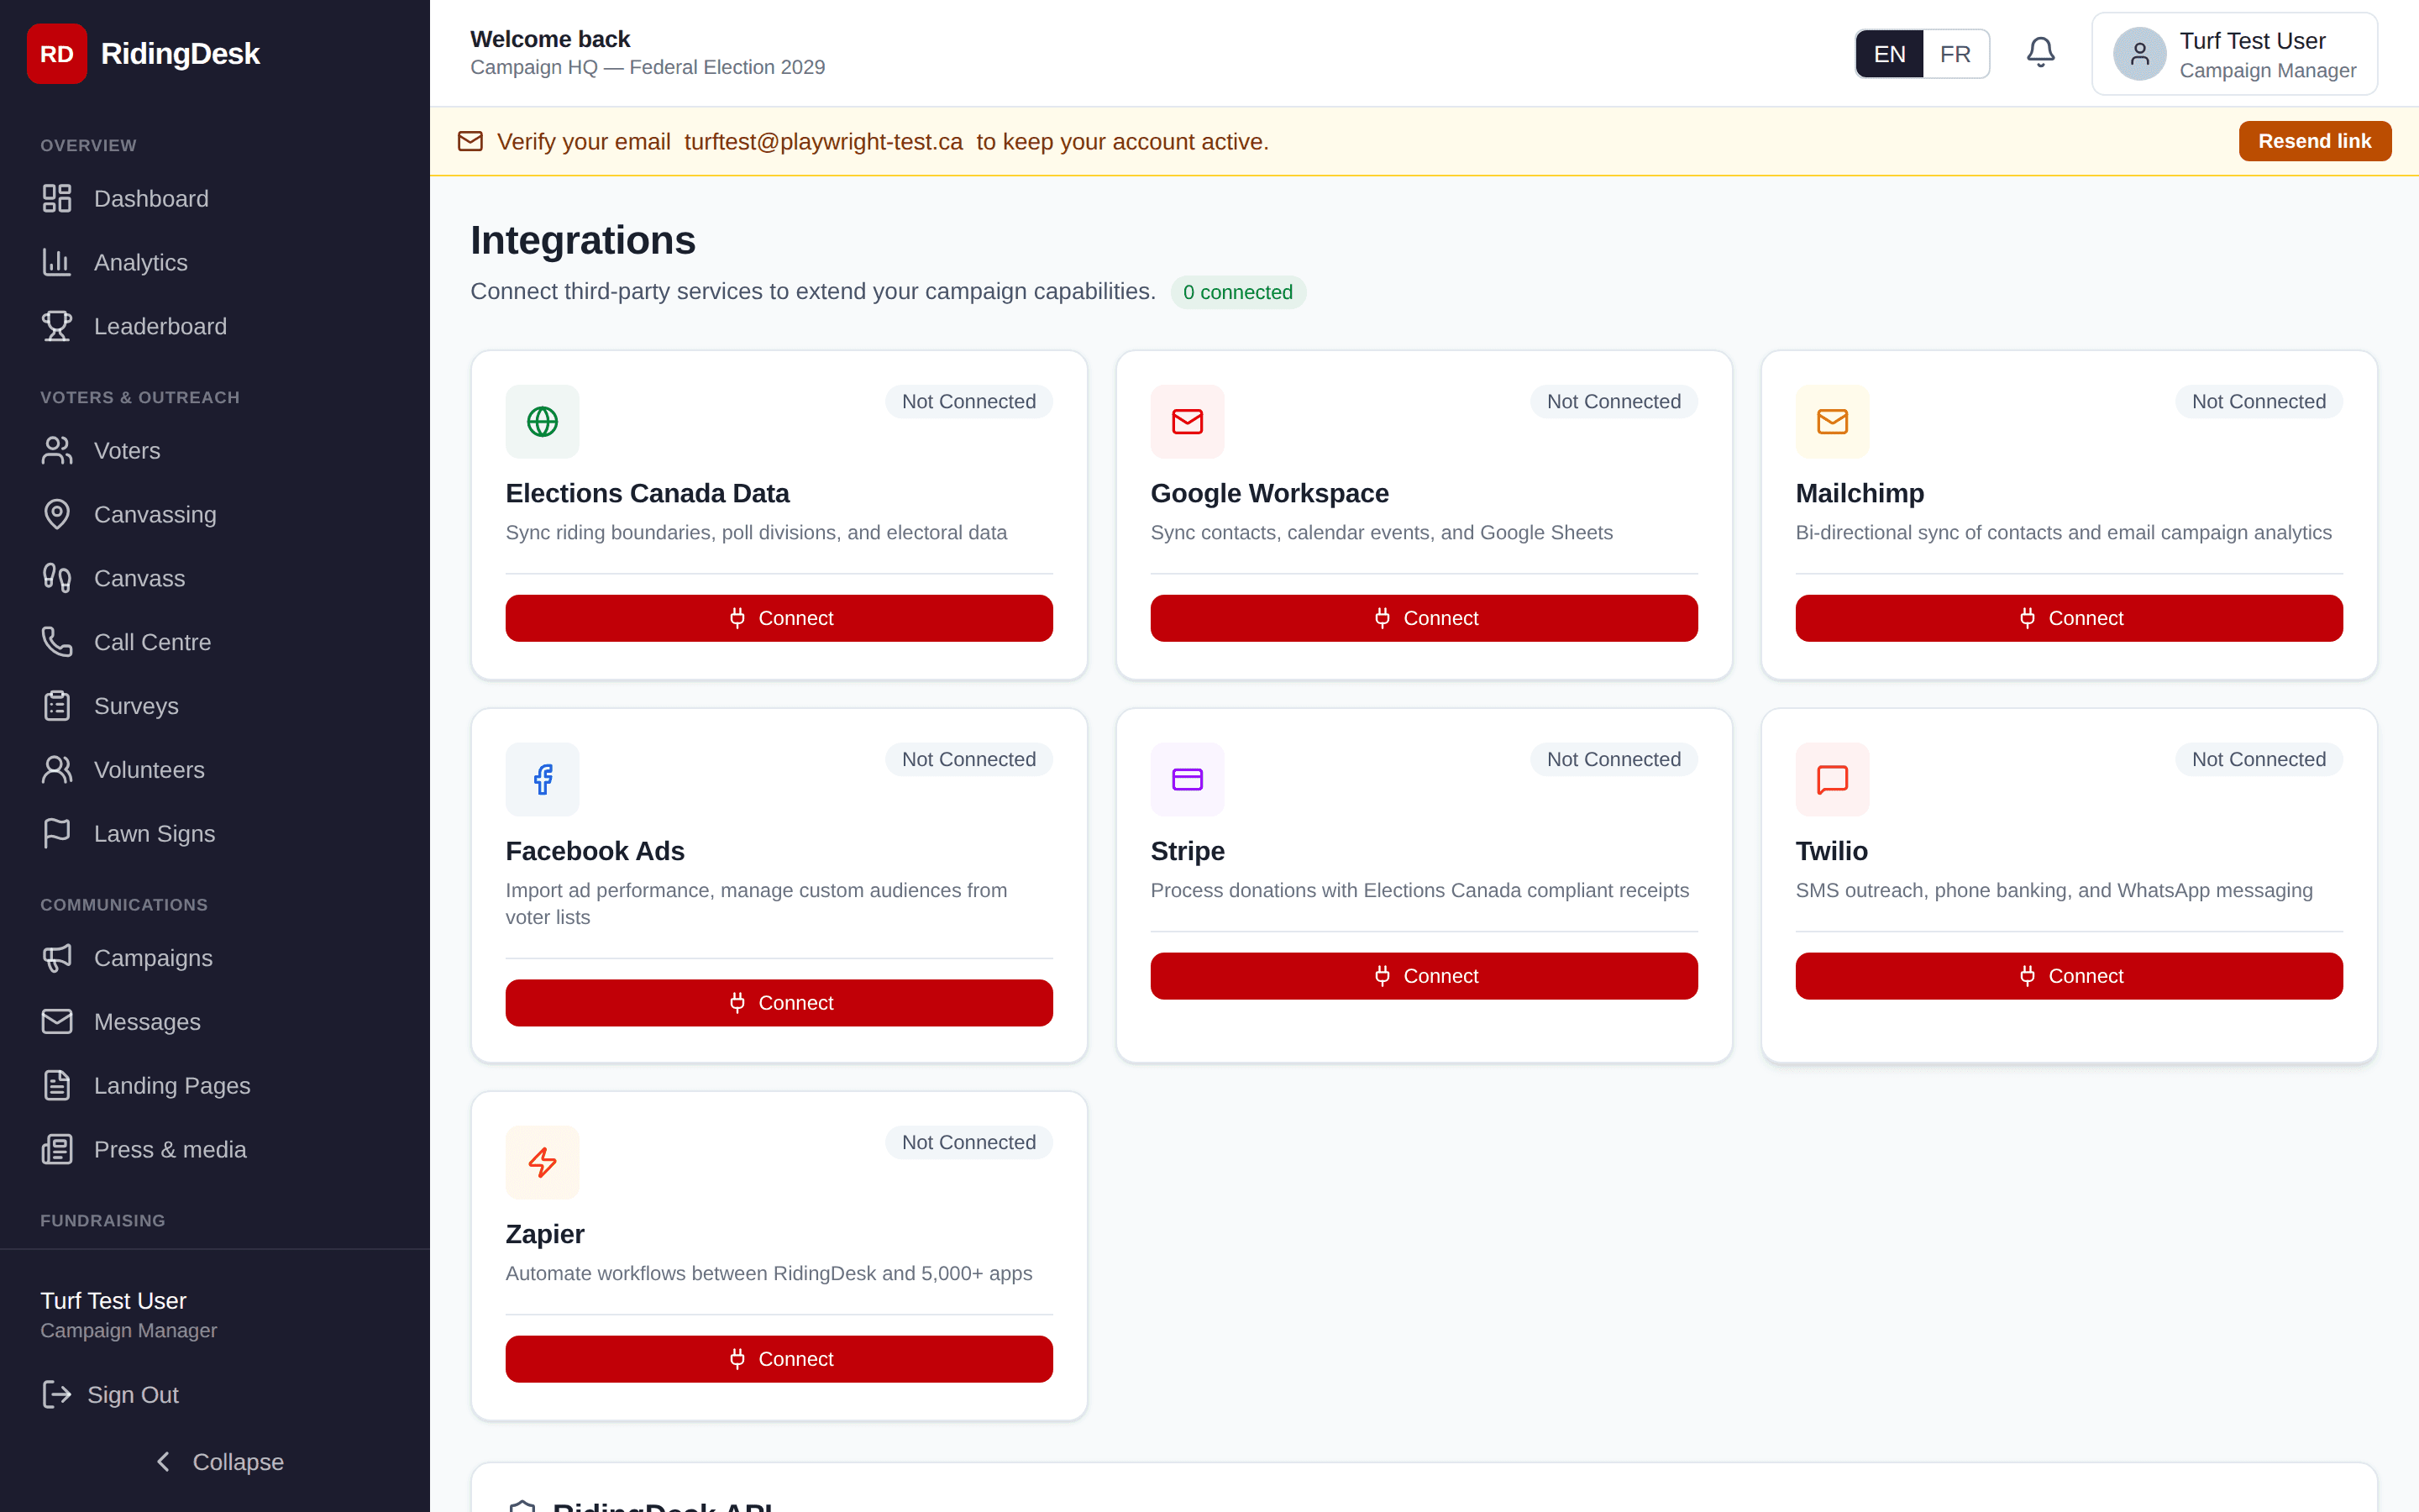Click the RD logo icon
Image resolution: width=2419 pixels, height=1512 pixels.
[x=57, y=54]
